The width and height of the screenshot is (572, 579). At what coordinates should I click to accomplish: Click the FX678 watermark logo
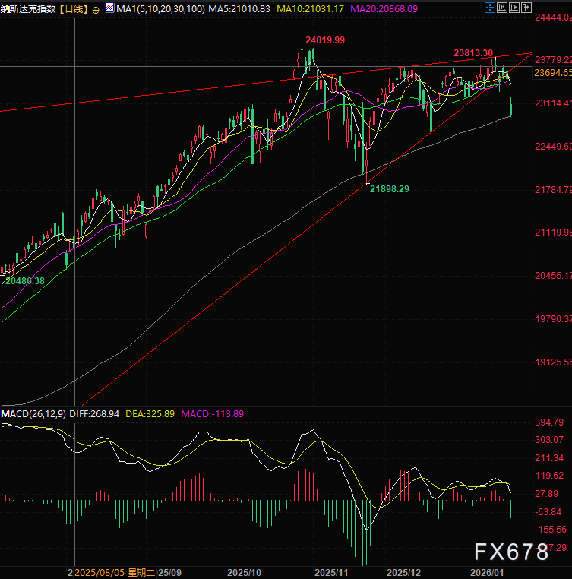click(512, 551)
